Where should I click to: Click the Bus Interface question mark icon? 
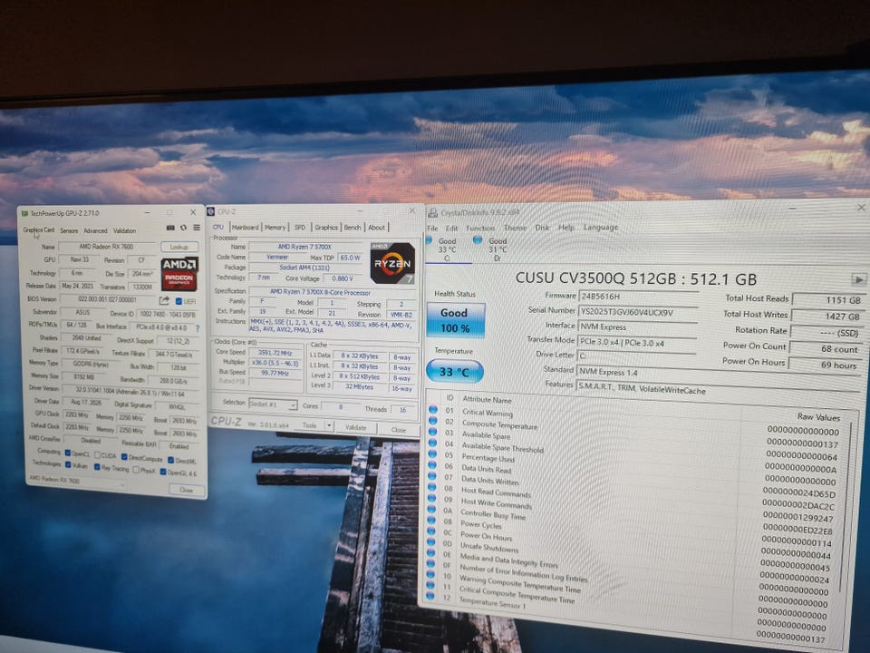(198, 328)
